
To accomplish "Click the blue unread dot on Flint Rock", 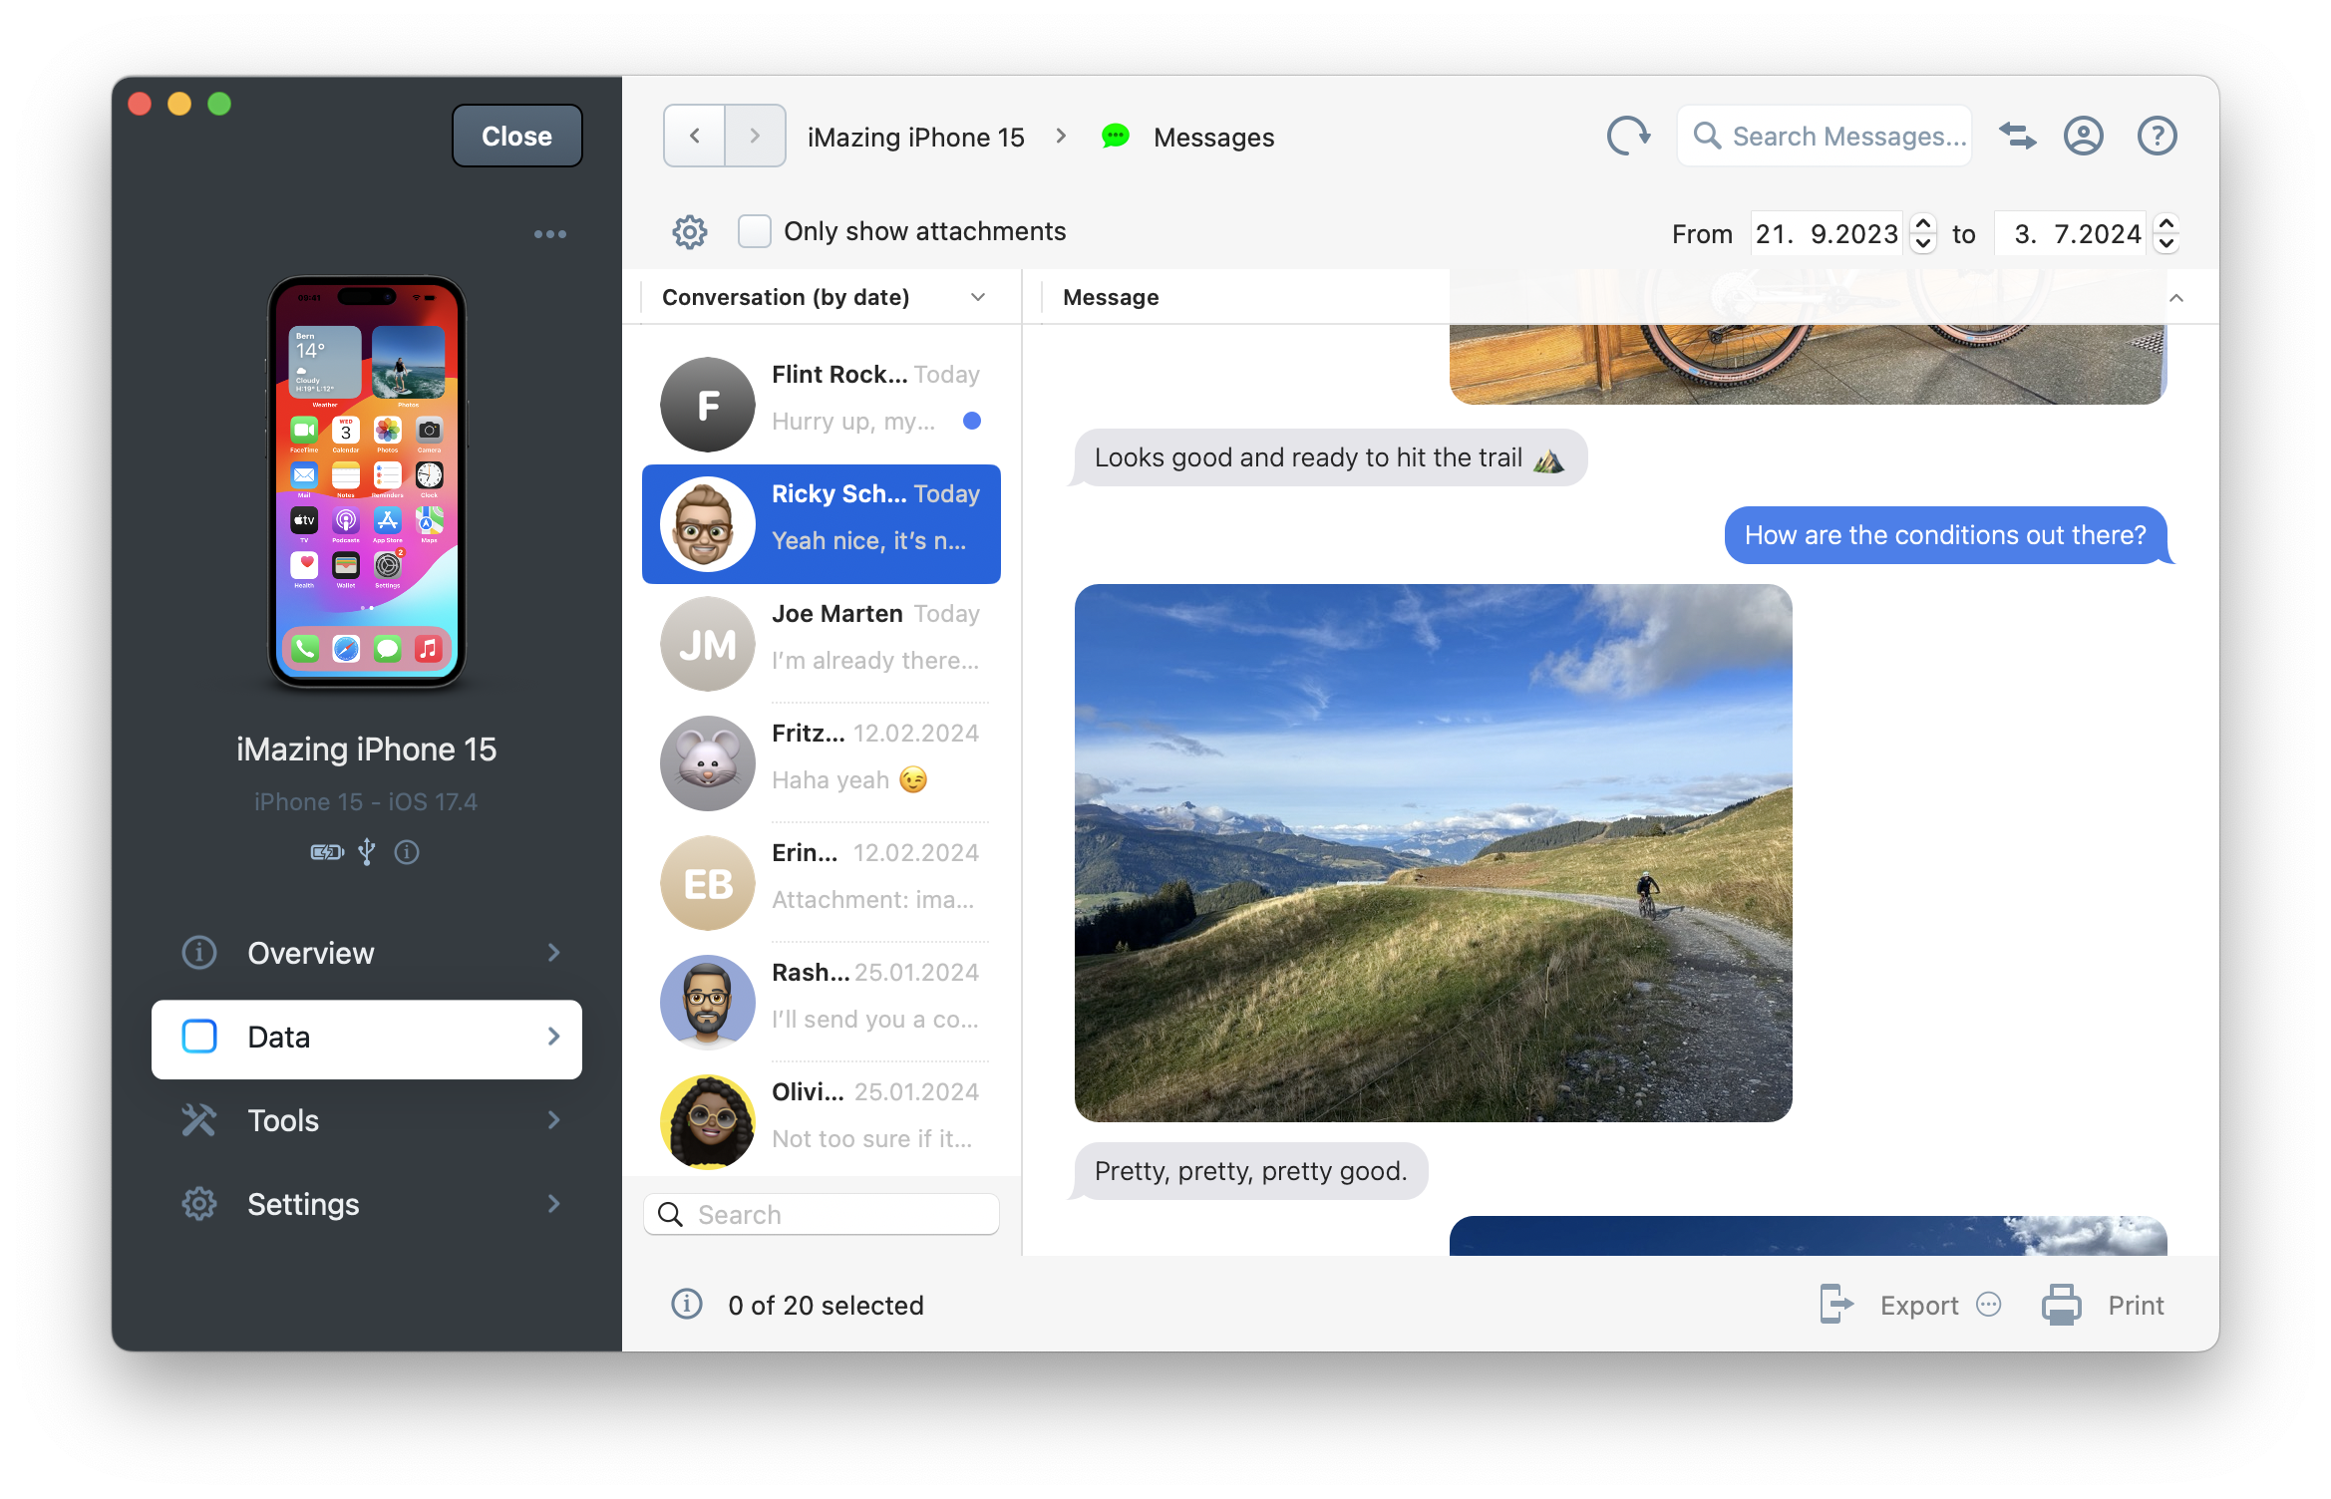I will click(x=972, y=421).
